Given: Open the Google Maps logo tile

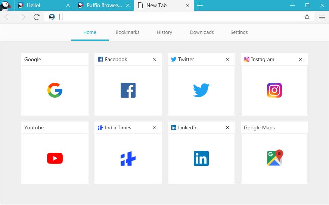Looking at the screenshot, I should (275, 158).
